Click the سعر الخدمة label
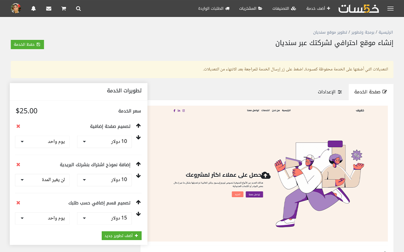 coord(130,111)
